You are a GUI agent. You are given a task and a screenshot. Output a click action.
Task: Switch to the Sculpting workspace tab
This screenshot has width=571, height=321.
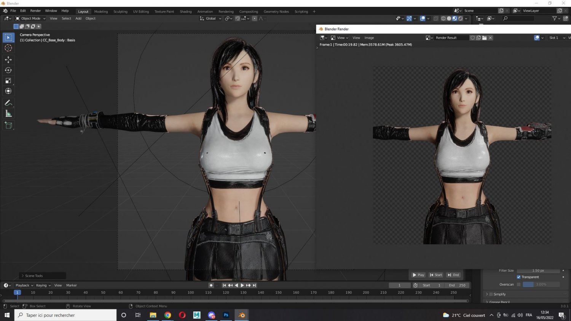click(120, 11)
